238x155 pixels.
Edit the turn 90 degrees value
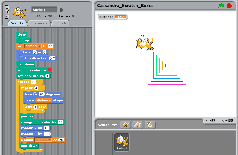tap(42, 94)
